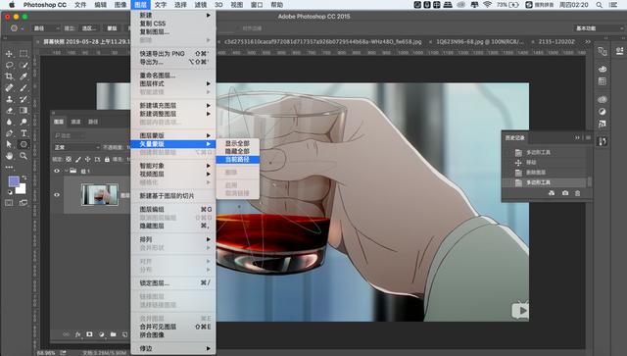This screenshot has width=627, height=356.
Task: Open the Edit Toolbar three-dots button
Action: (9, 167)
